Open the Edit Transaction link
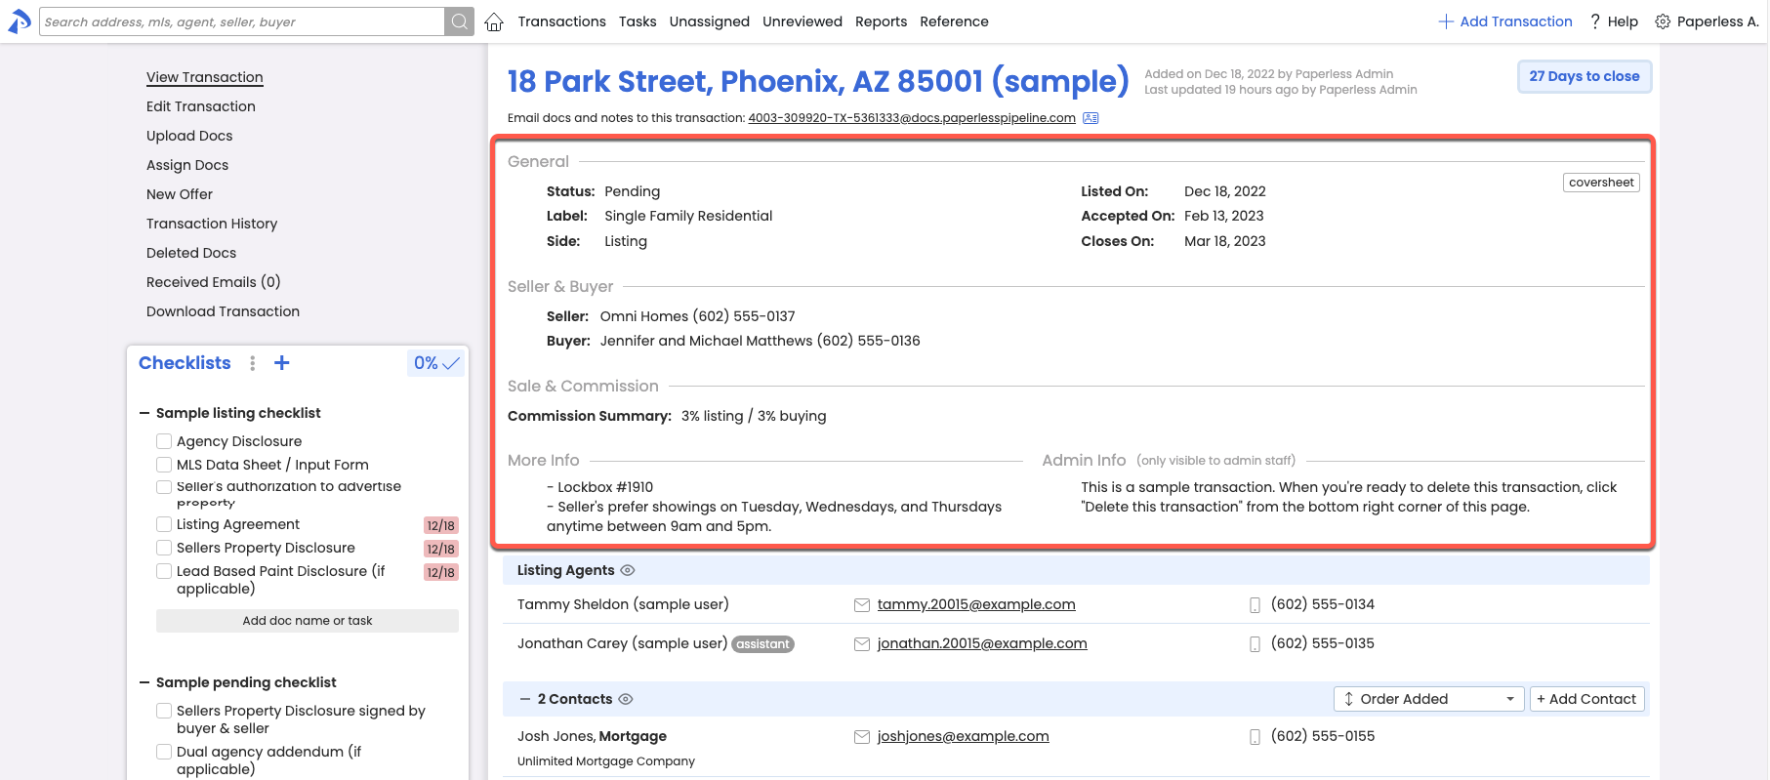 click(201, 106)
